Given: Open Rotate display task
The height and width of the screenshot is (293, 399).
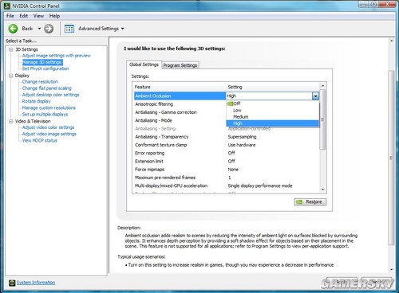Looking at the screenshot, I should (x=36, y=101).
